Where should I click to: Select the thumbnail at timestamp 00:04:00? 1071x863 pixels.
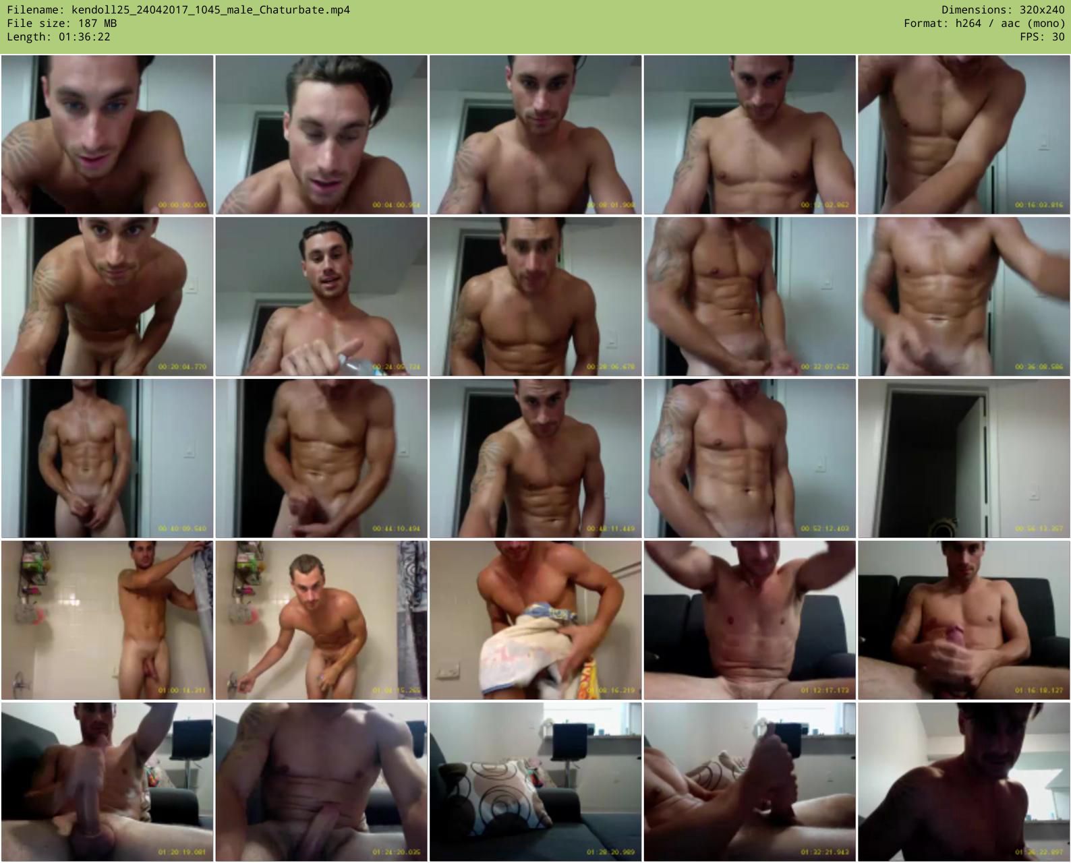pyautogui.click(x=321, y=135)
